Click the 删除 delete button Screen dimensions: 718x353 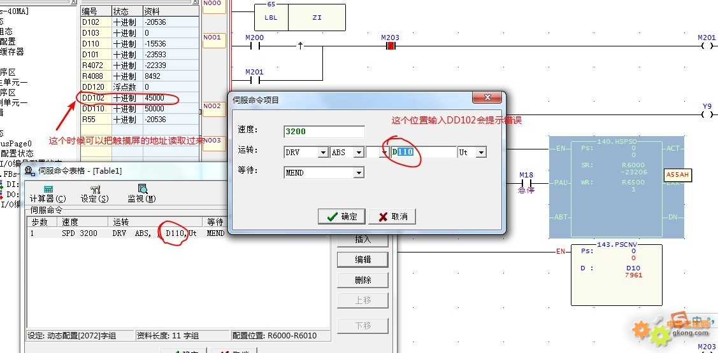(363, 280)
